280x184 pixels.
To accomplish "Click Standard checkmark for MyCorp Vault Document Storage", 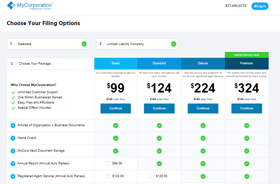I will pos(159,151).
